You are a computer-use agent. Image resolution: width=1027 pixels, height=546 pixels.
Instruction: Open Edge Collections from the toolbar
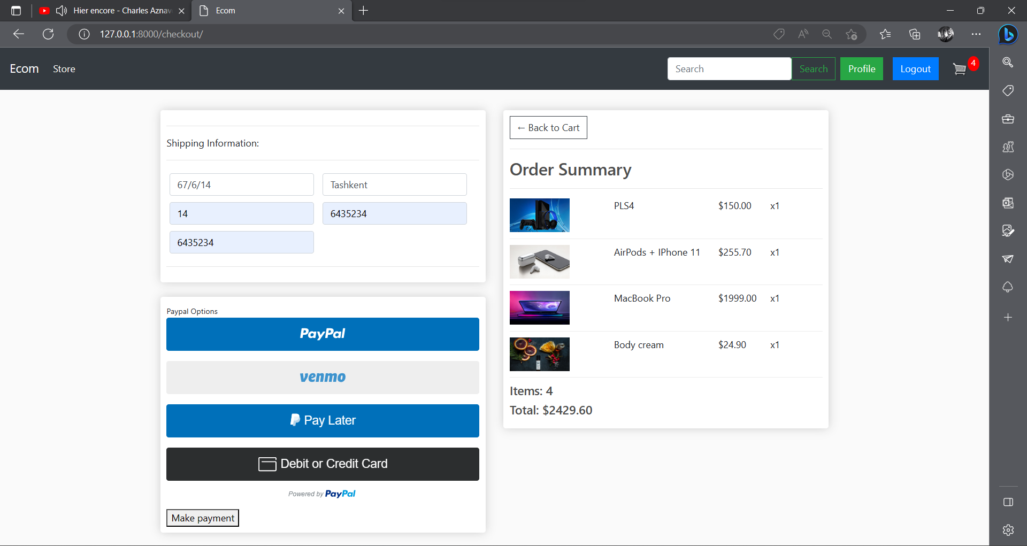coord(915,34)
